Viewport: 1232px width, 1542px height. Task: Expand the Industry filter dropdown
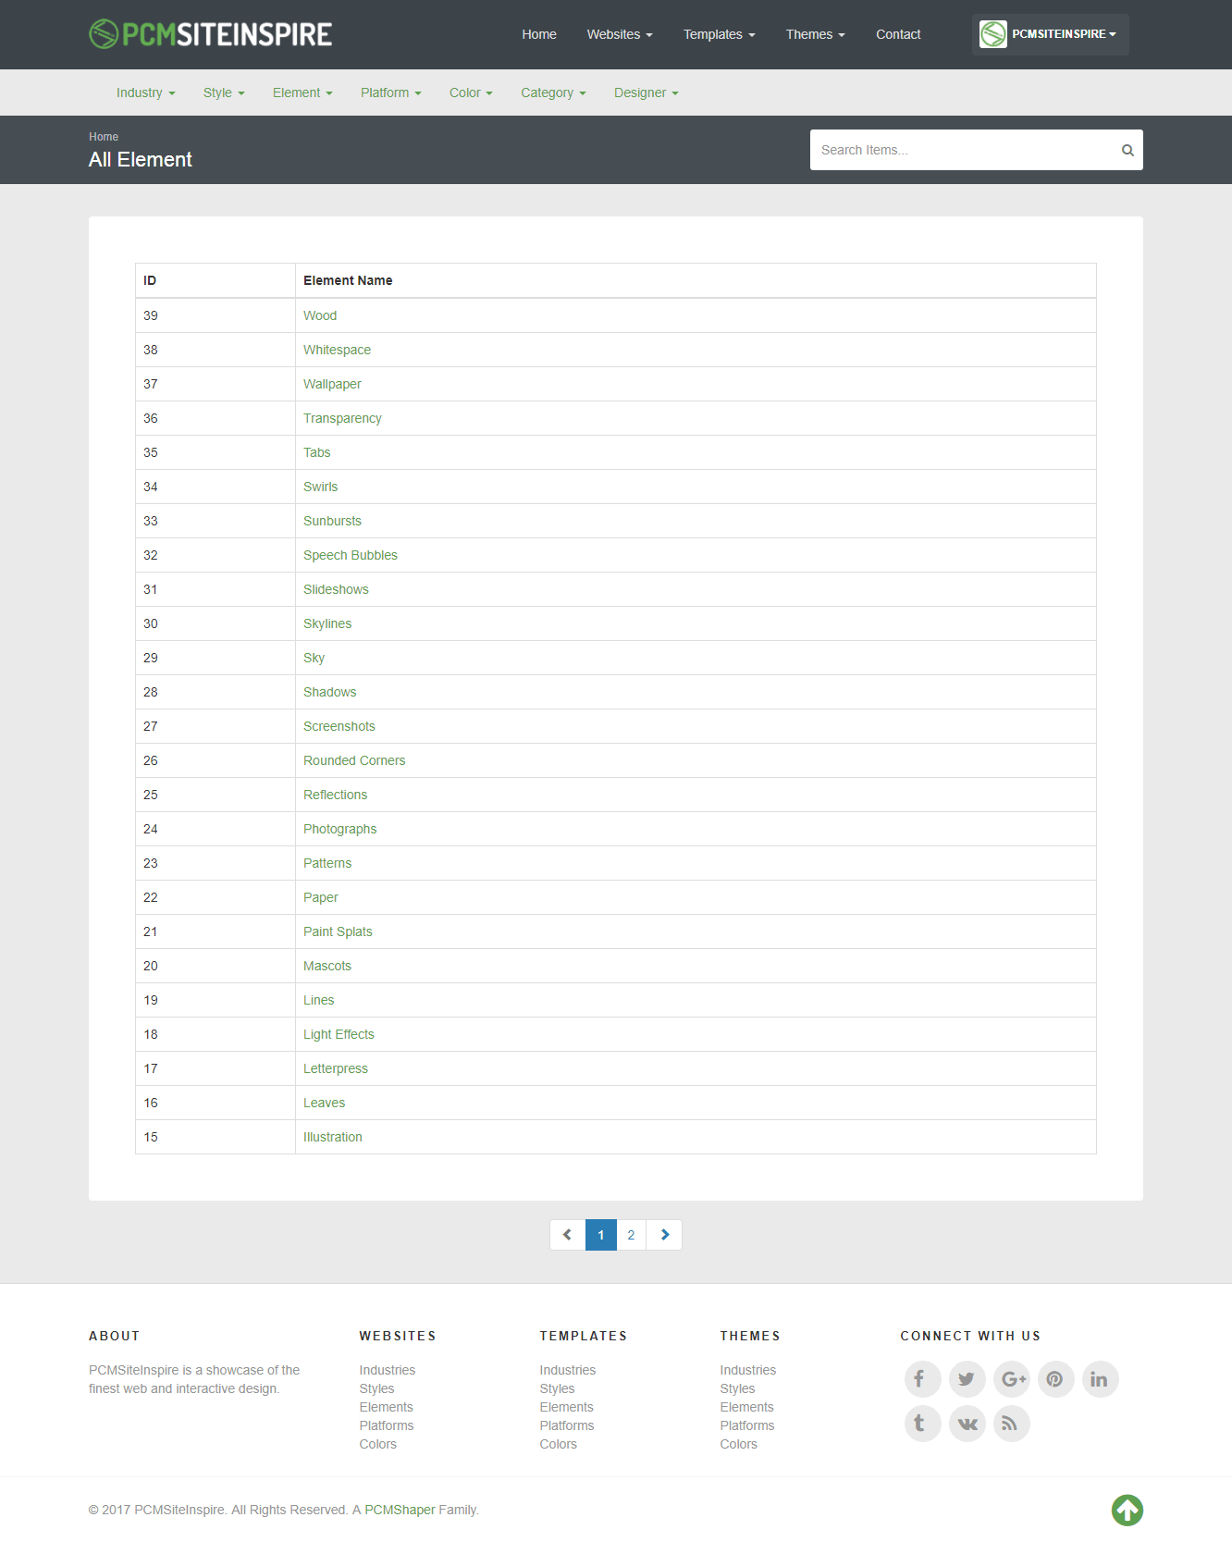[145, 93]
